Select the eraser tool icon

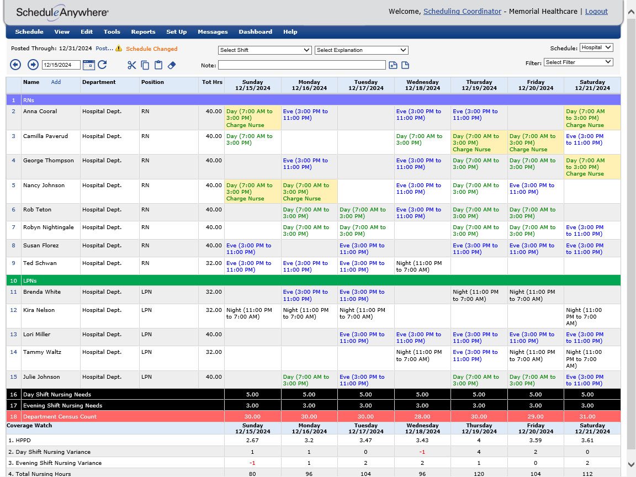[171, 65]
